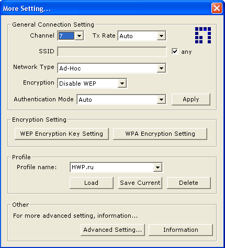The image size is (225, 248).
Task: Select the highlighted Channel value 7
Action: [x=66, y=36]
